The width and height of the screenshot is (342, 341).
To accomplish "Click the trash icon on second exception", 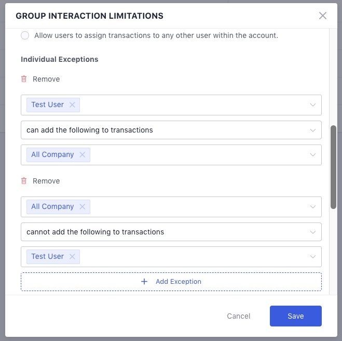I will [24, 181].
